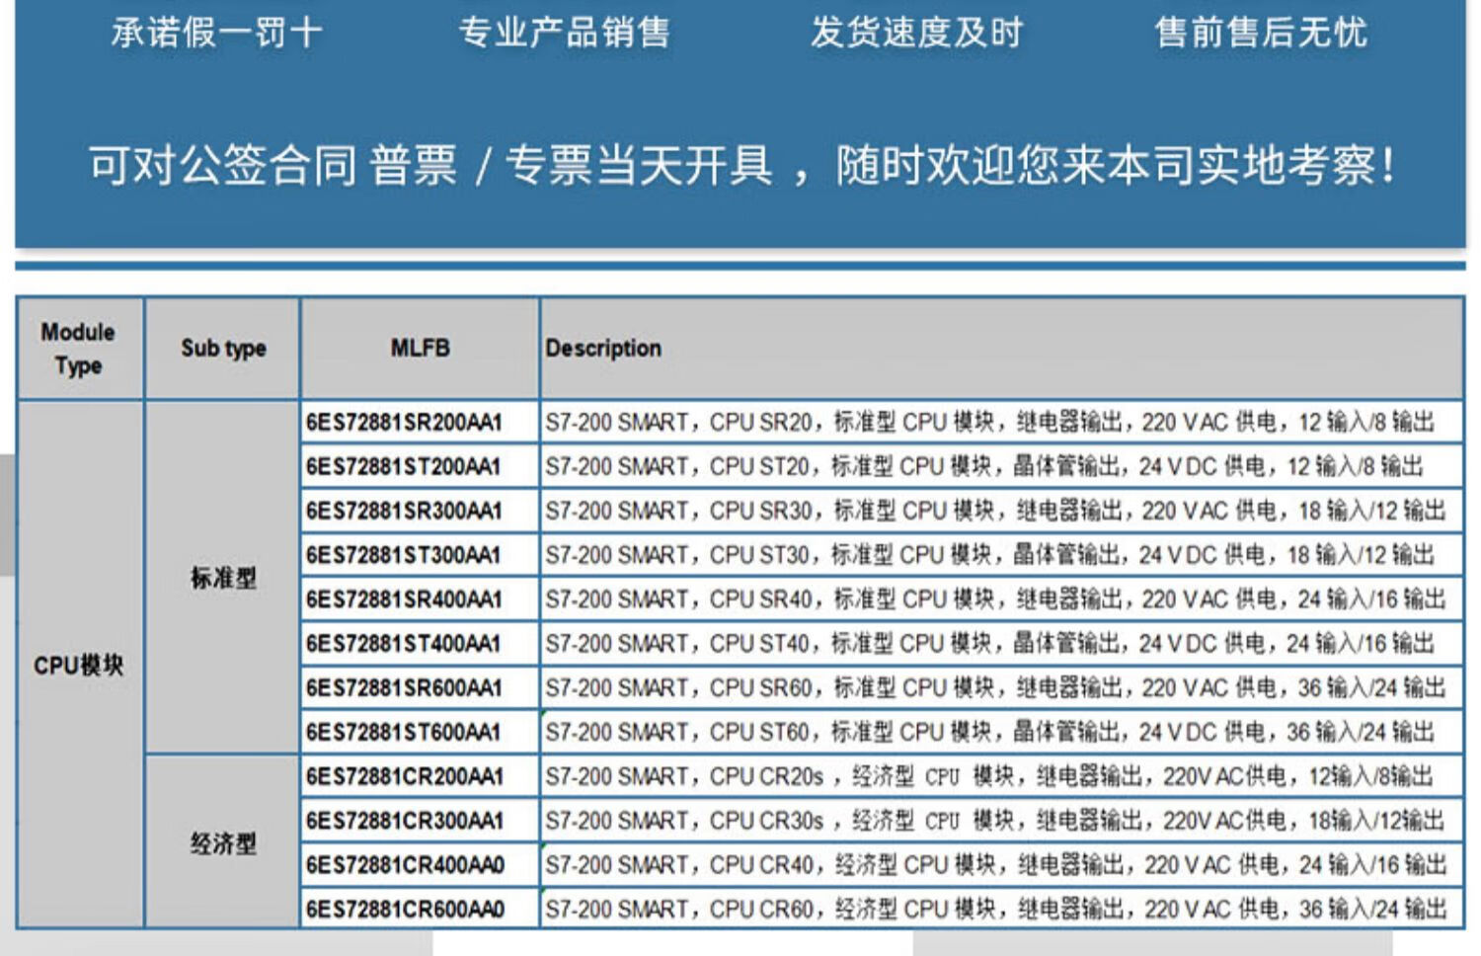Image resolution: width=1481 pixels, height=956 pixels.
Task: Click part number 6ES72881CR200AA1
Action: pos(405,777)
